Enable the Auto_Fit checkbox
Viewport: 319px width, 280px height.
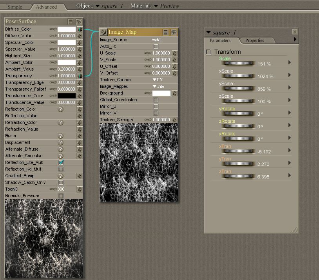156,47
